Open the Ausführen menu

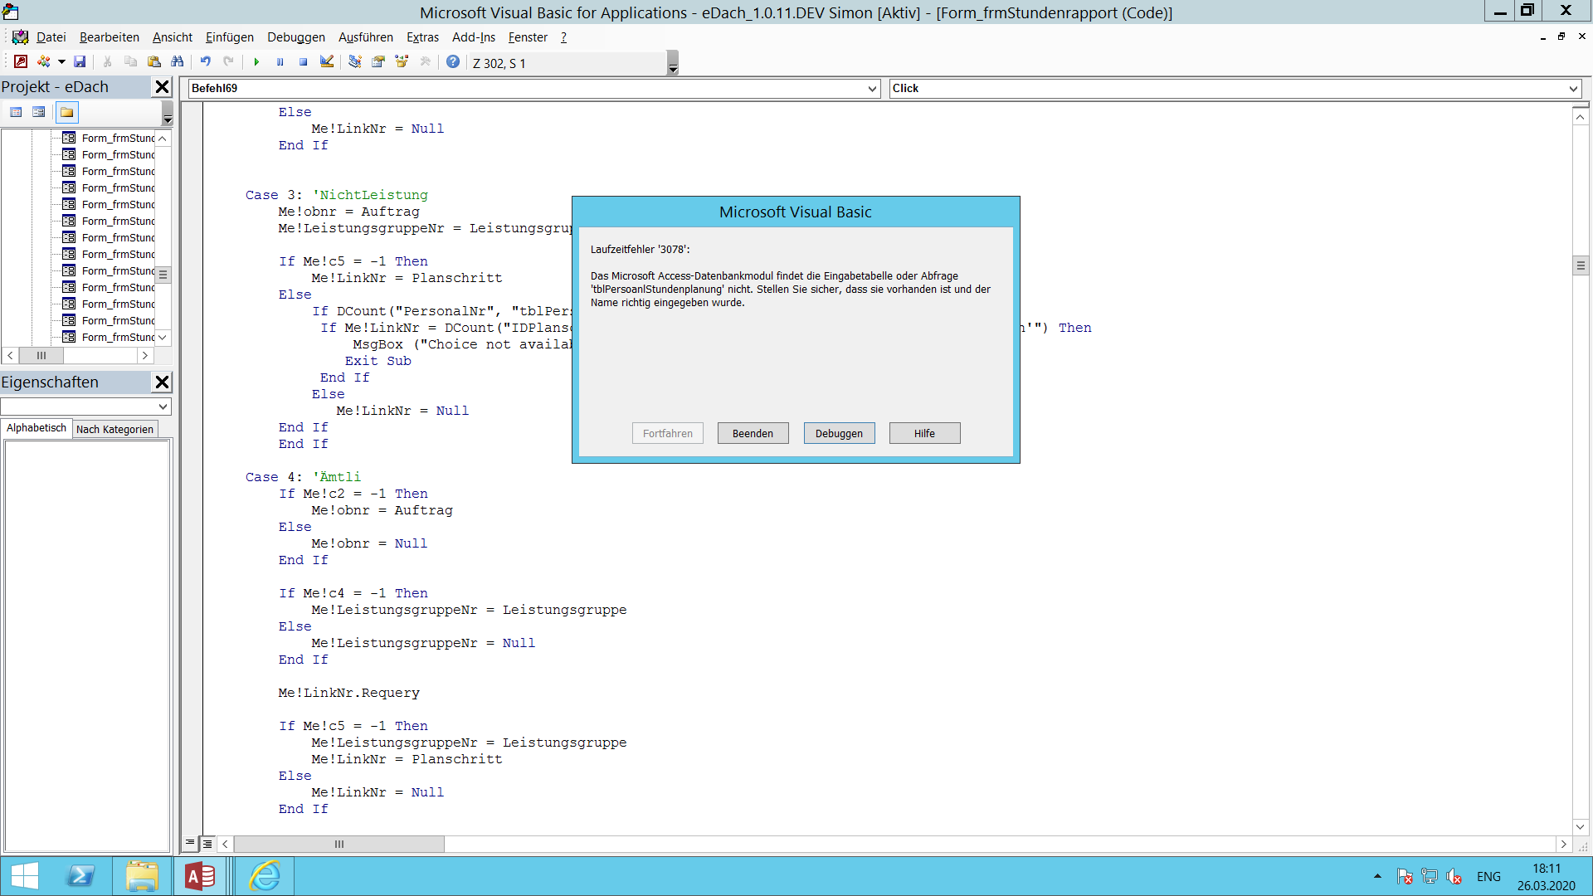[x=366, y=37]
